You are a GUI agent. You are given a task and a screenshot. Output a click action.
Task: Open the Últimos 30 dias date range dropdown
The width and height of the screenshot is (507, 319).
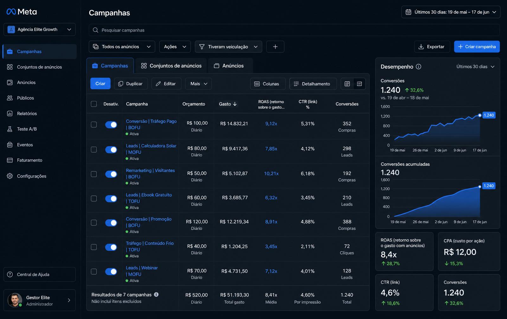pyautogui.click(x=451, y=12)
